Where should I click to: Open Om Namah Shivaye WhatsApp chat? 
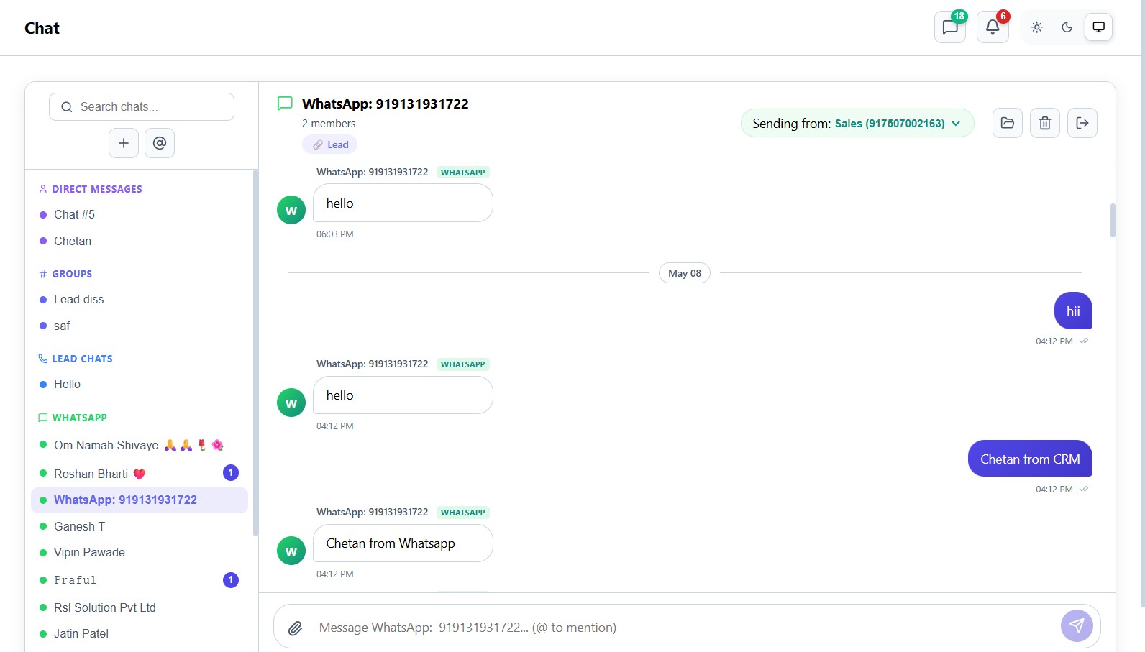(x=140, y=445)
